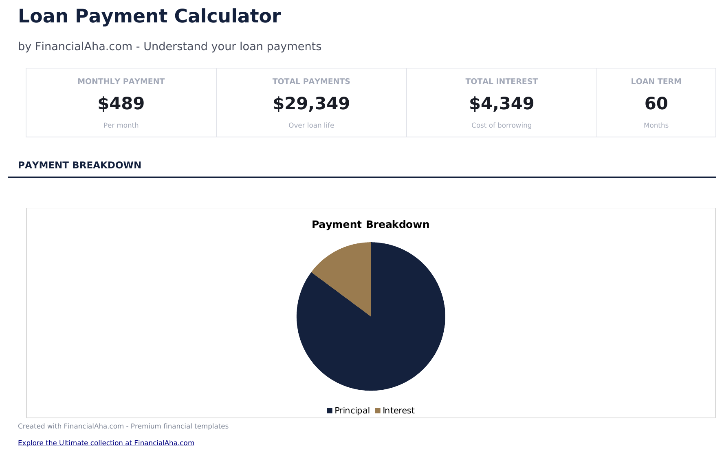Image resolution: width=724 pixels, height=455 pixels.
Task: Click the Principal legend color square
Action: tap(330, 411)
